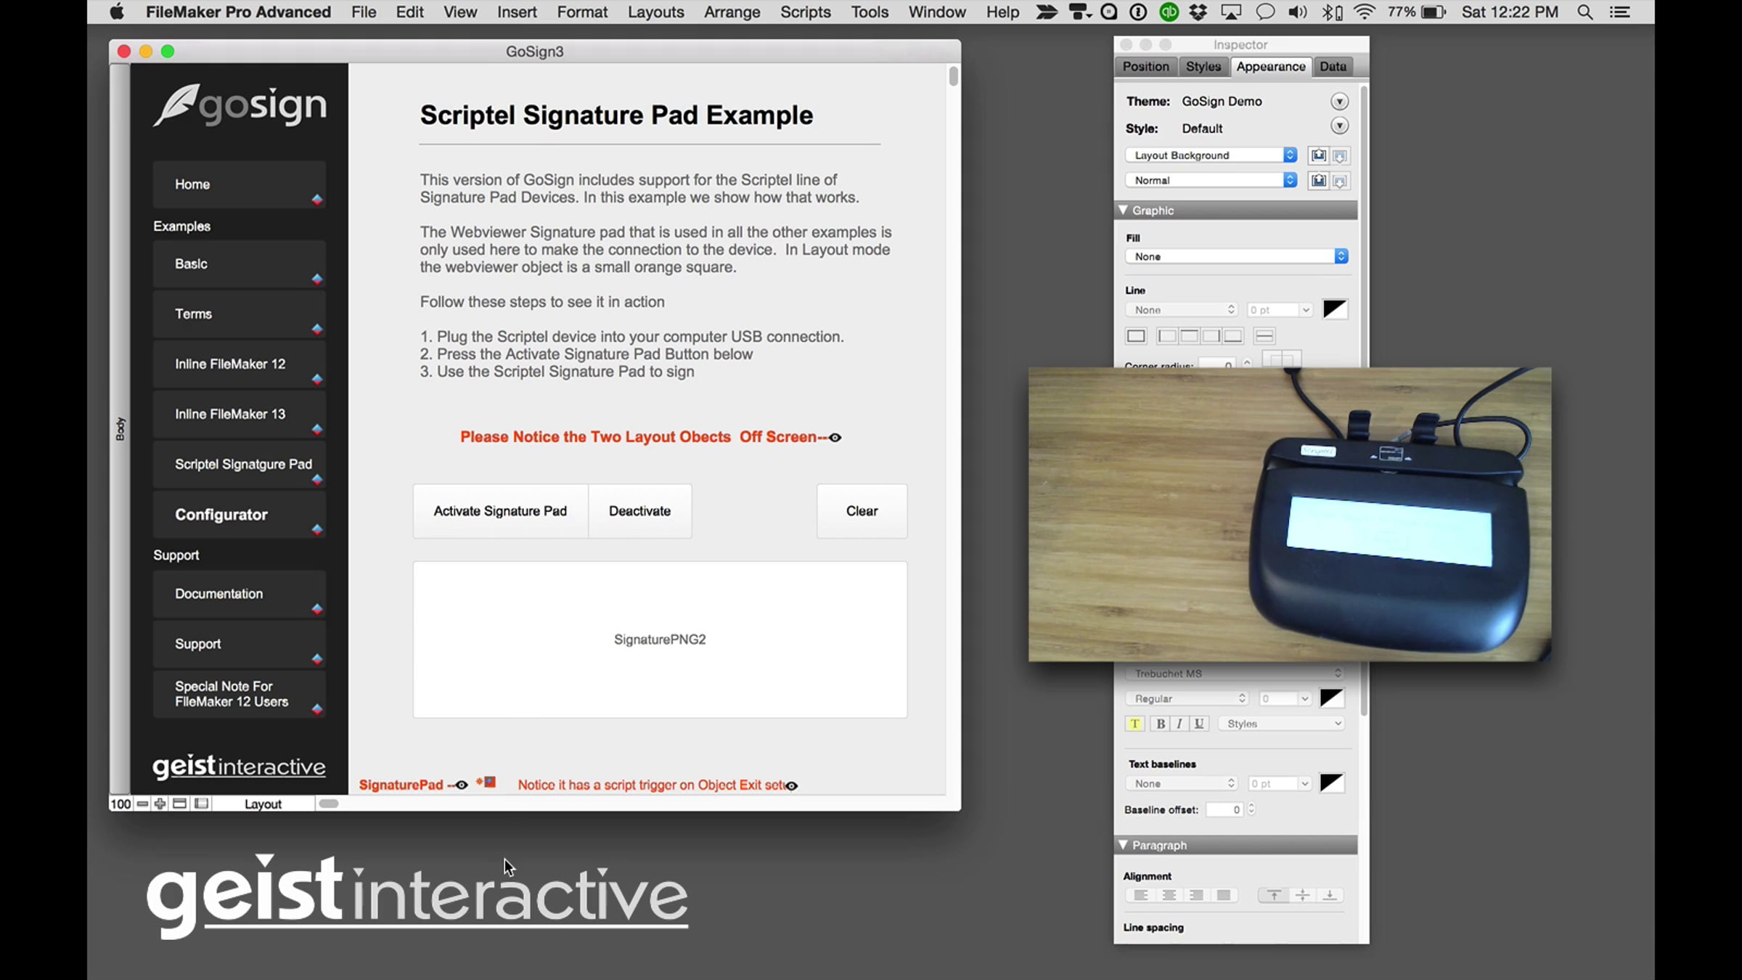Revert style changes for Normal state row
1742x980 pixels.
pyautogui.click(x=1340, y=181)
